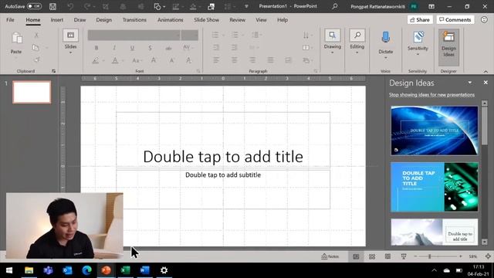
Task: Click the Clear All Formatting icon
Action: [188, 60]
